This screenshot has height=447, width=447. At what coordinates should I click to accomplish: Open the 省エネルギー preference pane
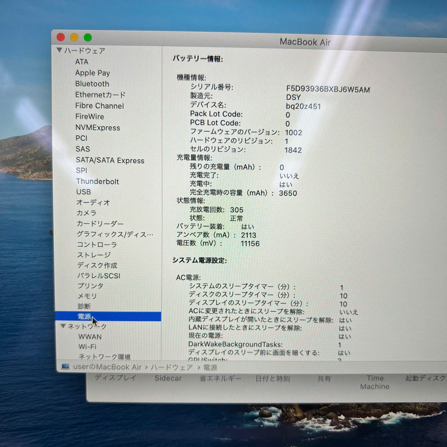pyautogui.click(x=220, y=378)
